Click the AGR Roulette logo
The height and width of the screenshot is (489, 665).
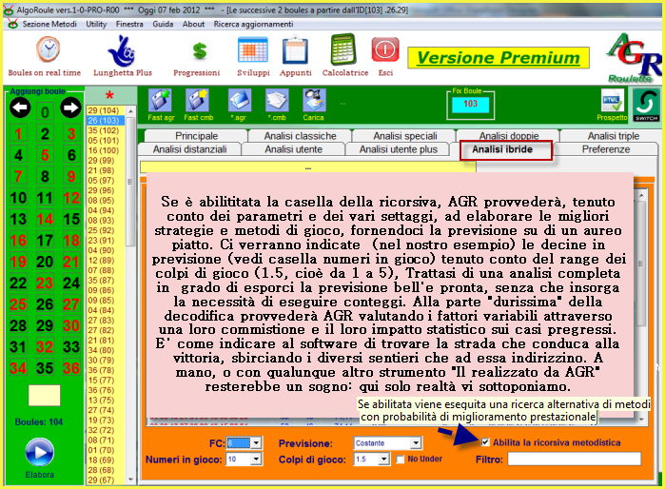coord(634,58)
